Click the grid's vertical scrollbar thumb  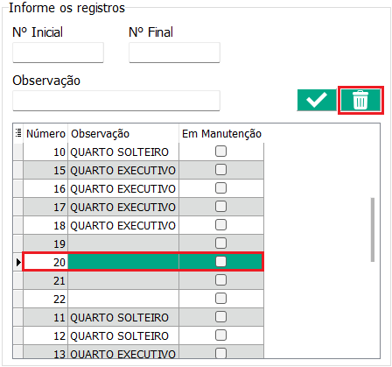[x=373, y=229]
